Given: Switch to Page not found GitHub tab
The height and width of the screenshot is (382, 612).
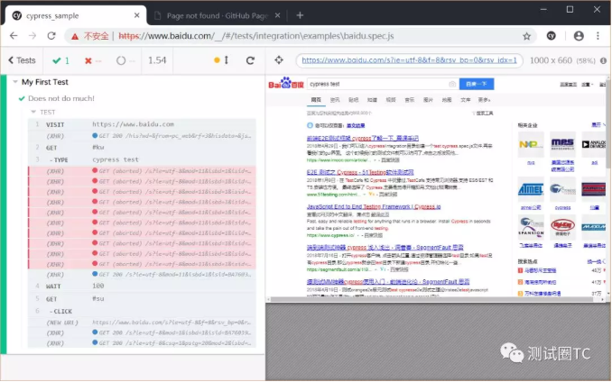Looking at the screenshot, I should [217, 15].
